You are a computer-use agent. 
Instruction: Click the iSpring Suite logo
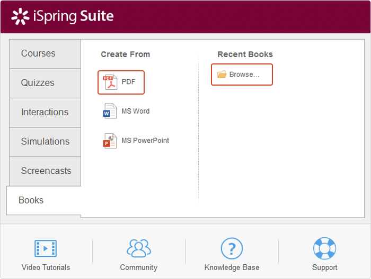click(63, 16)
